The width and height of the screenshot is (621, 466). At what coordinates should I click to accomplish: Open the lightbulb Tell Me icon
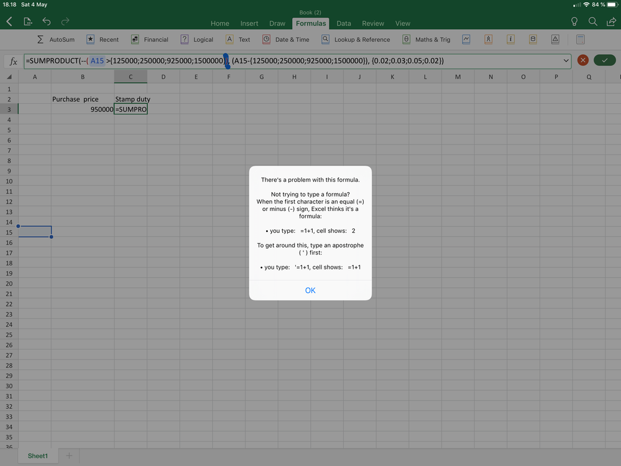click(x=574, y=22)
